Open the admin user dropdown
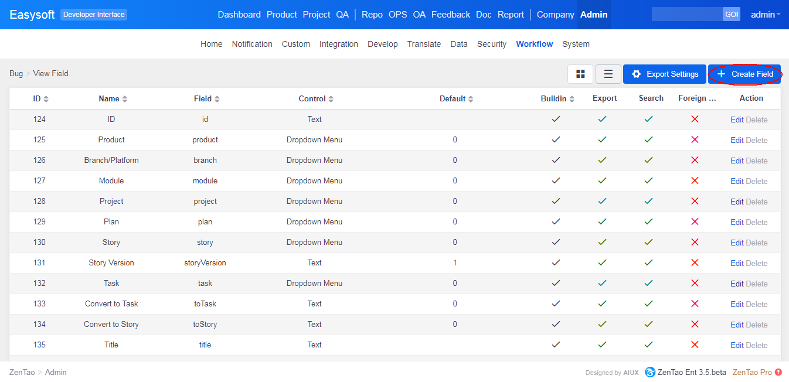 765,15
